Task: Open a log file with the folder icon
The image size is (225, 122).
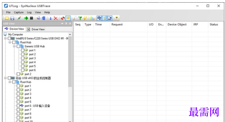Action: tap(7, 18)
